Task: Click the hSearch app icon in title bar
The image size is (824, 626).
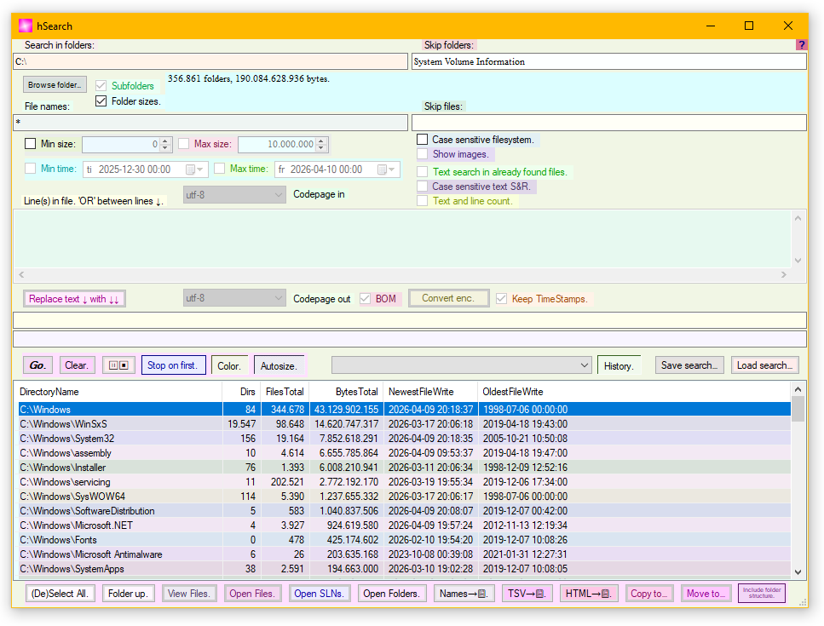Action: click(x=26, y=26)
